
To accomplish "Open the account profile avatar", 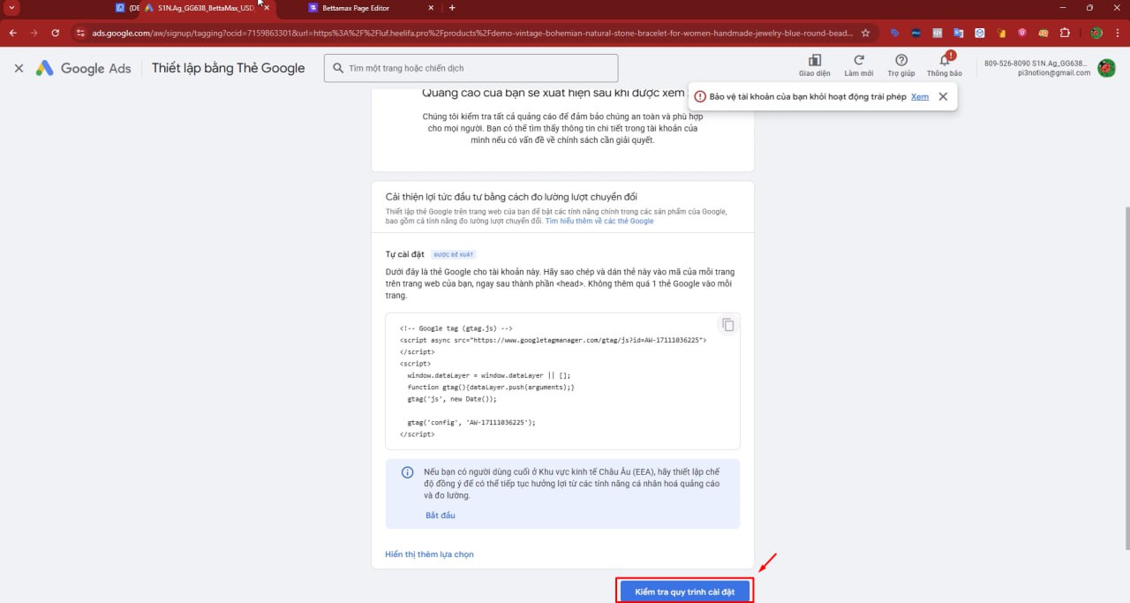I will click(1105, 68).
